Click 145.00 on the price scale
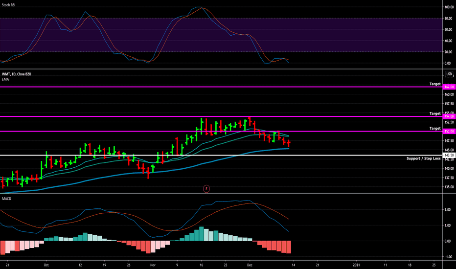 [449, 150]
